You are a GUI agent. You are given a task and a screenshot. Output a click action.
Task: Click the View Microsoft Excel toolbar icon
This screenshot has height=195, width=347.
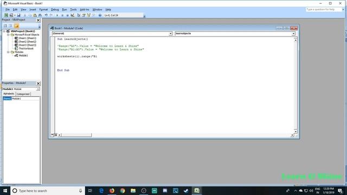(x=6, y=15)
